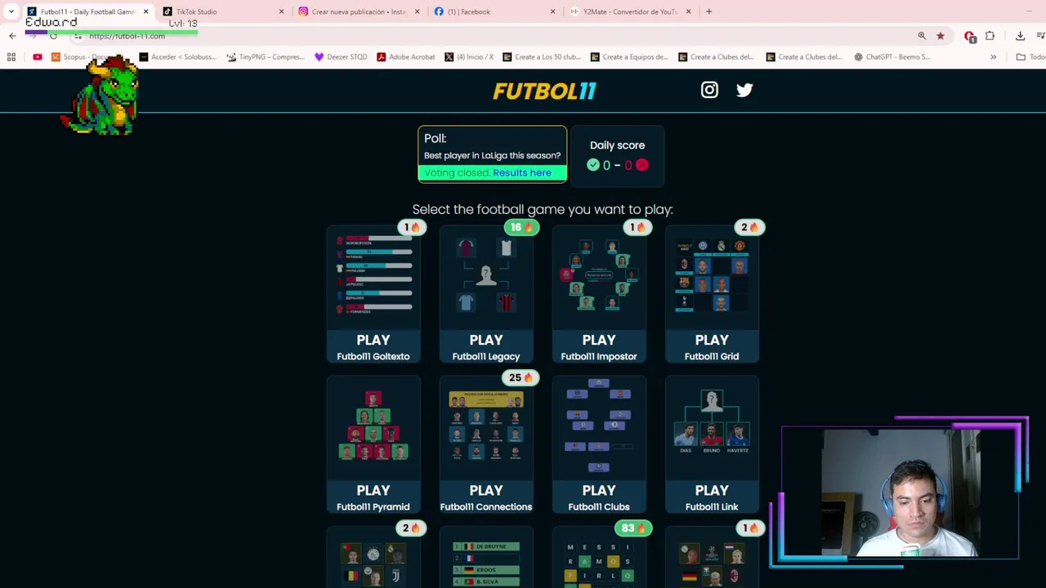1046x588 pixels.
Task: Close the Facebook tab
Action: [x=552, y=11]
